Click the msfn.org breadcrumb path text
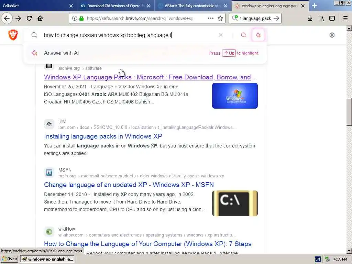 [x=141, y=176]
